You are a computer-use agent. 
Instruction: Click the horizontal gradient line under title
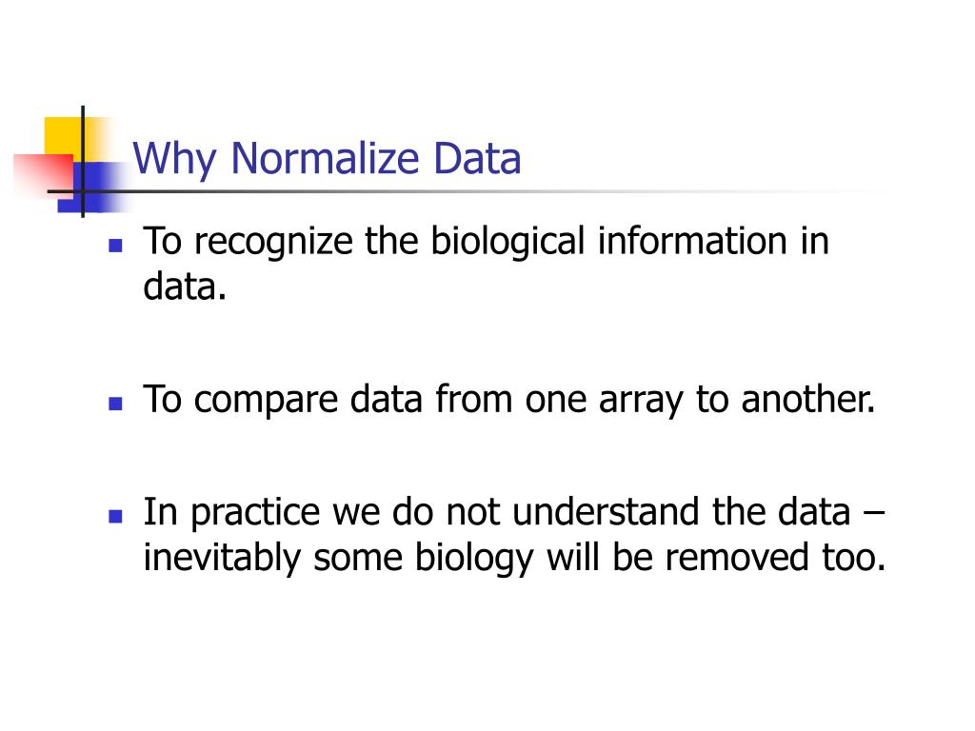click(472, 191)
